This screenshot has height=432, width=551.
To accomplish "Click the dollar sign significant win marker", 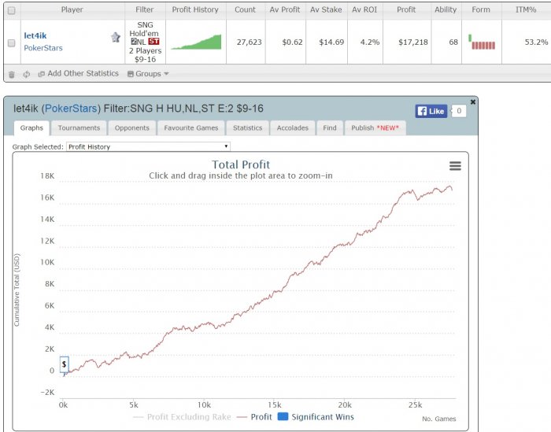I will [x=64, y=364].
